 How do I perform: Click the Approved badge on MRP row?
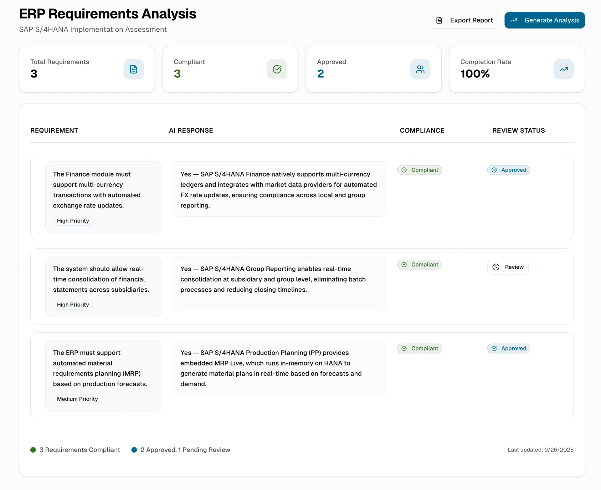(x=508, y=348)
